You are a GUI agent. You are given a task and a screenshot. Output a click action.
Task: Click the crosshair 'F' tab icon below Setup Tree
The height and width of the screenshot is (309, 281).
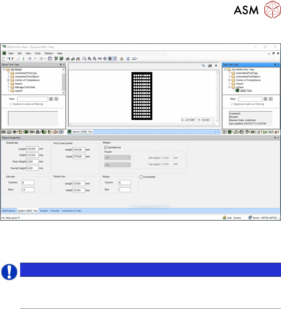tap(15, 132)
